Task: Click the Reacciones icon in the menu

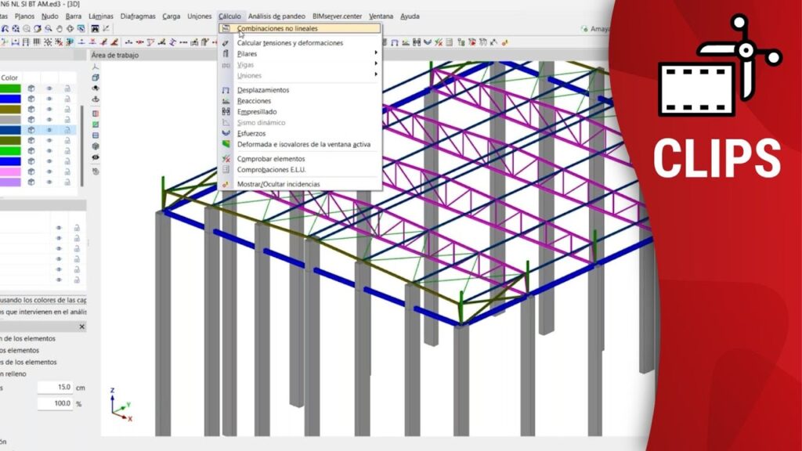Action: (226, 101)
